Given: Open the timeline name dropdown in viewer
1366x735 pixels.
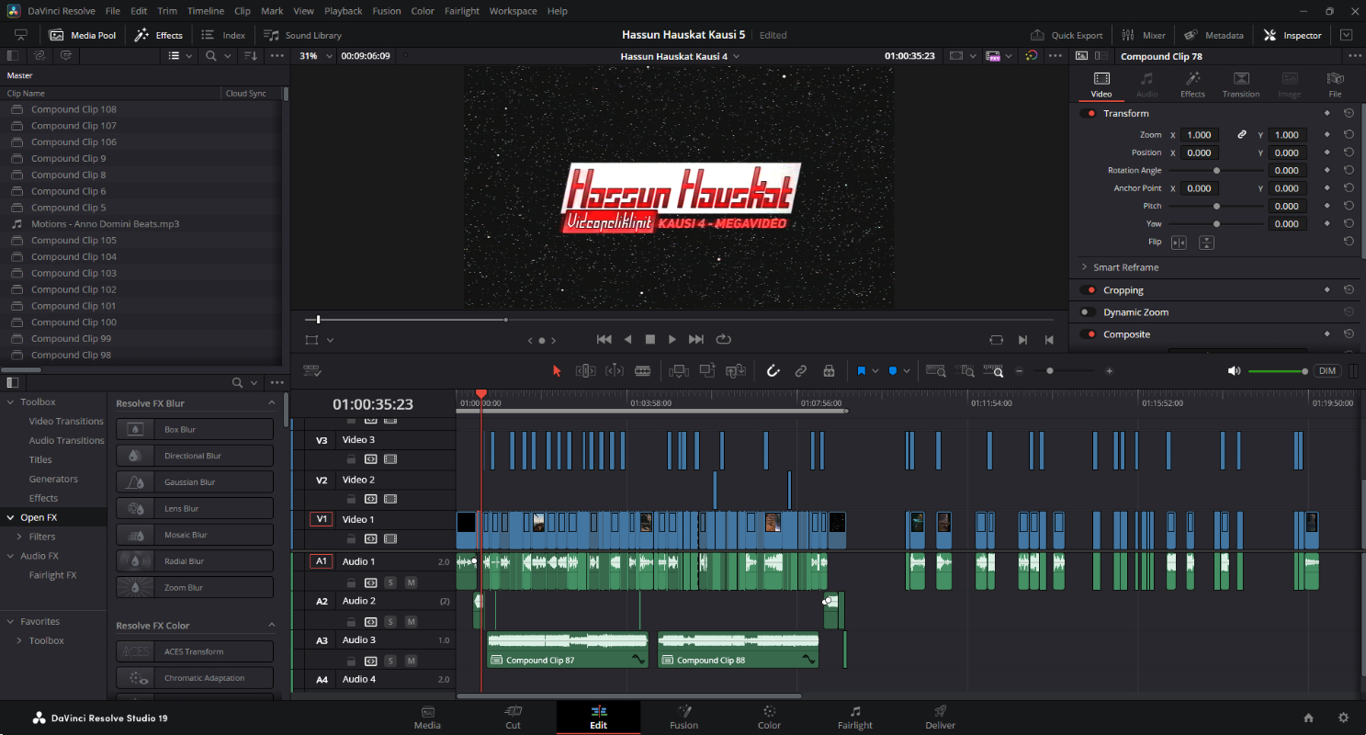Looking at the screenshot, I should pos(736,56).
